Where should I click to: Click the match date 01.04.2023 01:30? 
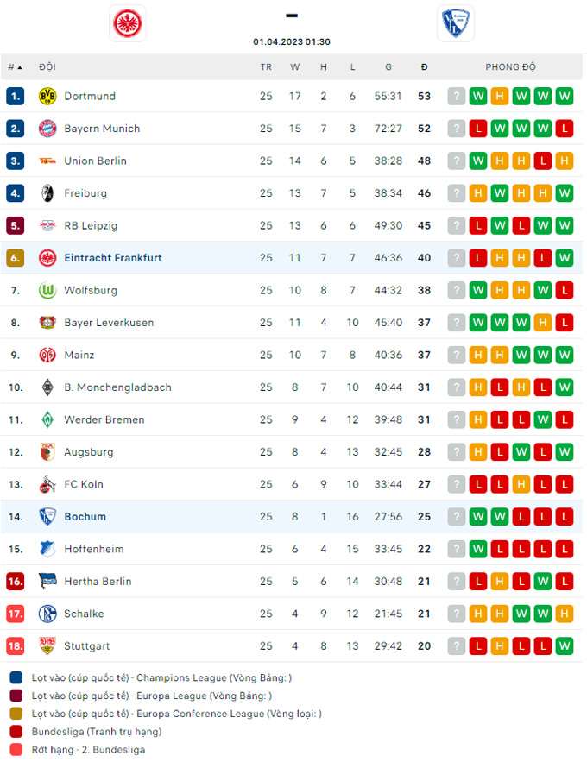coord(291,39)
